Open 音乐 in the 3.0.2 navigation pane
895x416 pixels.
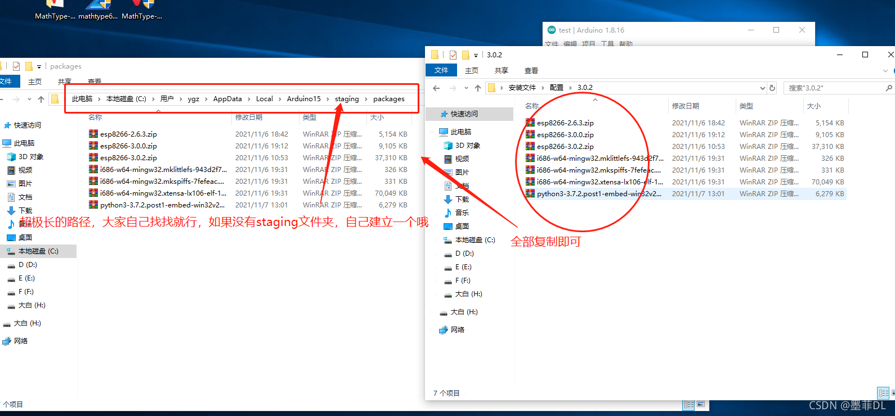(x=462, y=213)
